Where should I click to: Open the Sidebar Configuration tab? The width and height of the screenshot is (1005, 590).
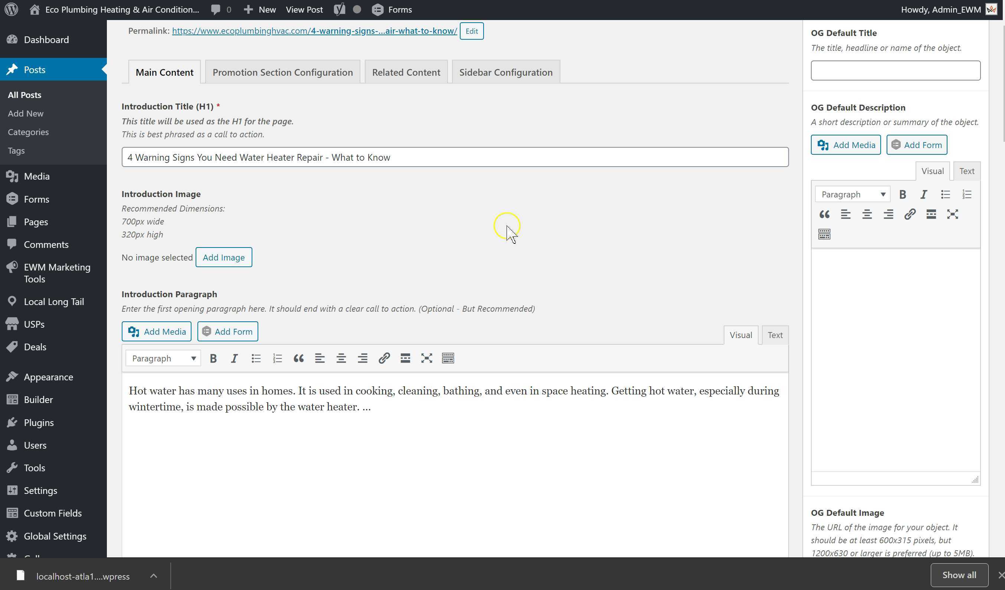(506, 72)
